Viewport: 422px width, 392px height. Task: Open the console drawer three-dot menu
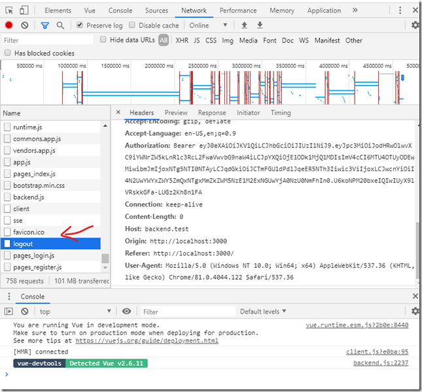(x=9, y=296)
